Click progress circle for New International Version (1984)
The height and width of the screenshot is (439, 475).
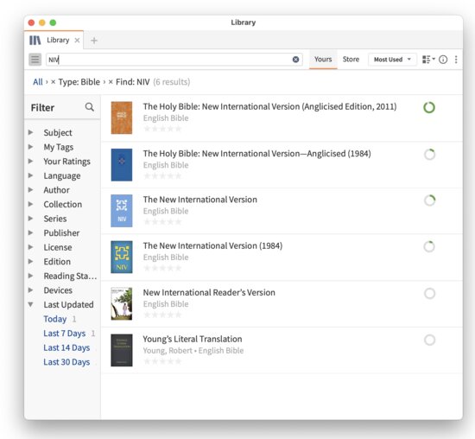(x=429, y=247)
